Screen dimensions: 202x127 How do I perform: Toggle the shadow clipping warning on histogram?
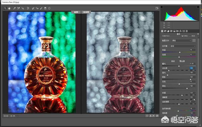tap(162, 7)
